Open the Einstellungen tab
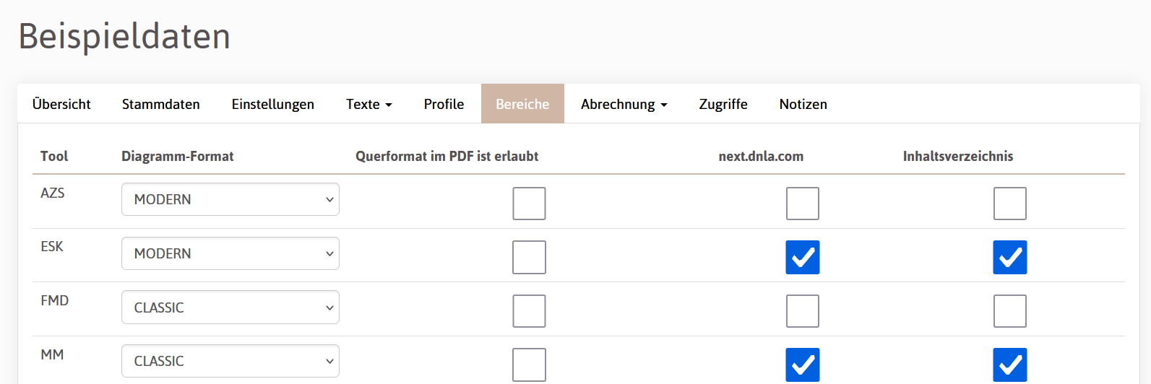Screen dimensions: 1151x384 click(272, 104)
